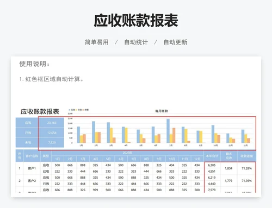
Task: Click the 本年合计 column header
Action: (212, 156)
